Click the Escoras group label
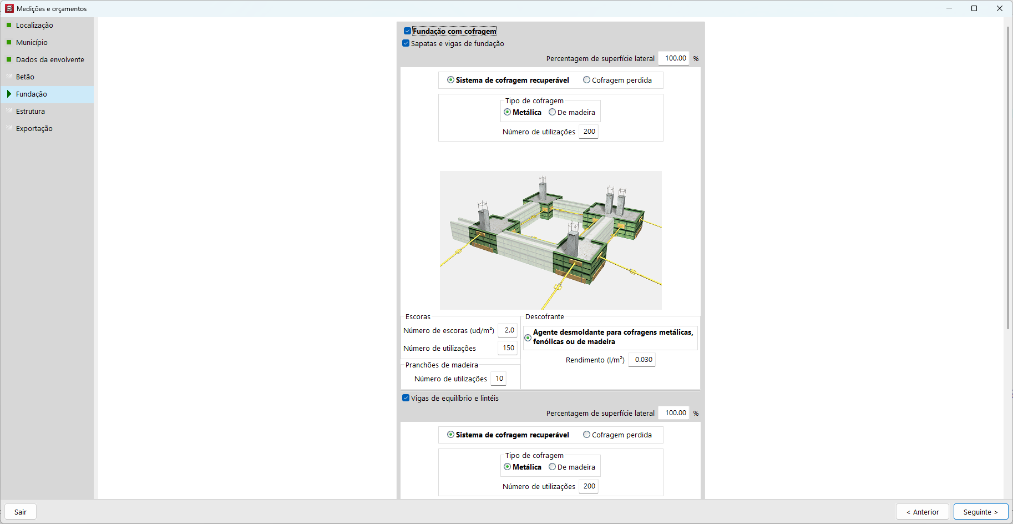 coord(418,317)
